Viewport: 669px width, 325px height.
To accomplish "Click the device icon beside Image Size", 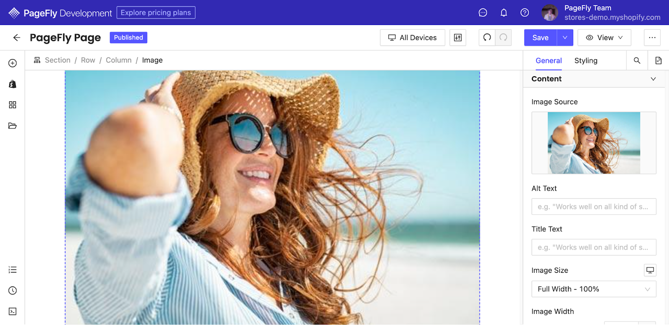I will [650, 270].
